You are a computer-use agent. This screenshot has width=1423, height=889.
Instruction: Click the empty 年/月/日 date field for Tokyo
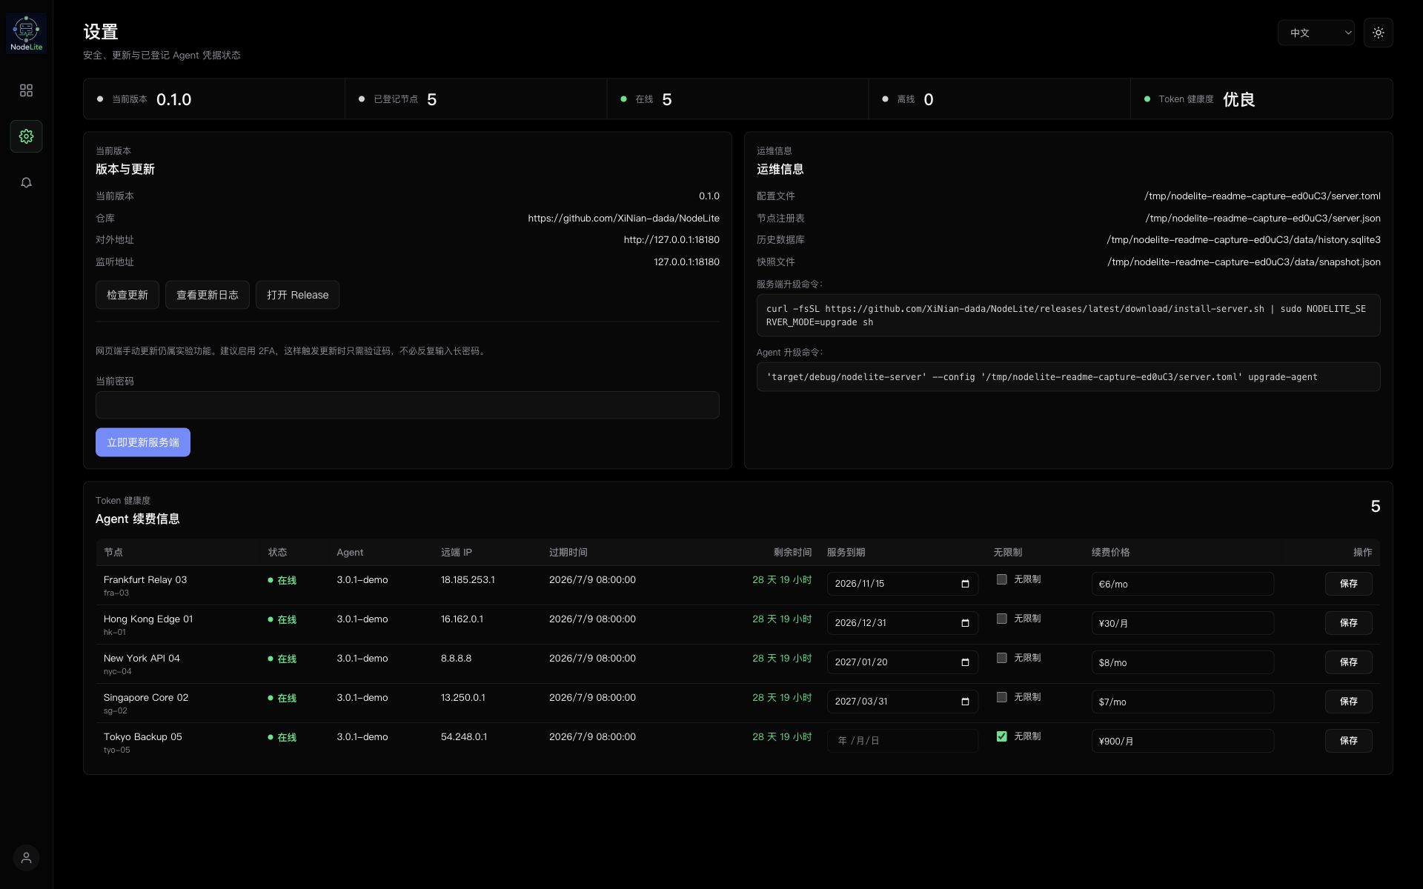coord(902,741)
